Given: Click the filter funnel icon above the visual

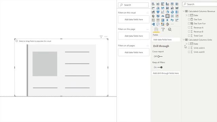Looking at the screenshot, I should pos(101,37).
